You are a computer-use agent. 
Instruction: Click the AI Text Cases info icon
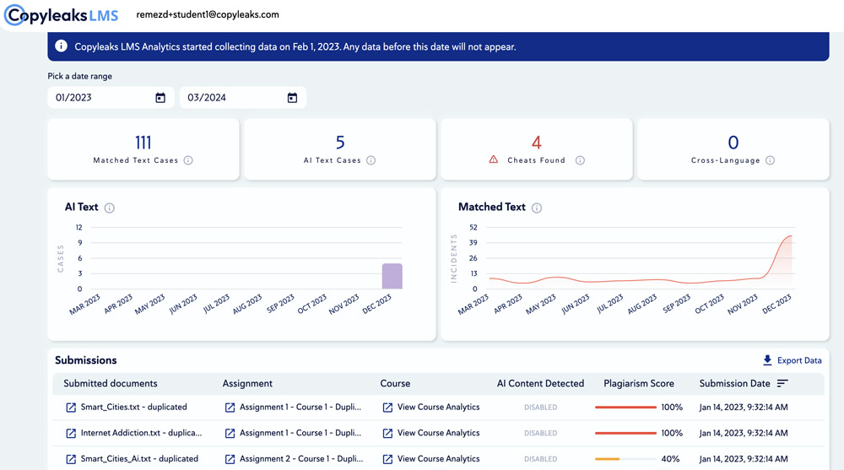pyautogui.click(x=371, y=160)
